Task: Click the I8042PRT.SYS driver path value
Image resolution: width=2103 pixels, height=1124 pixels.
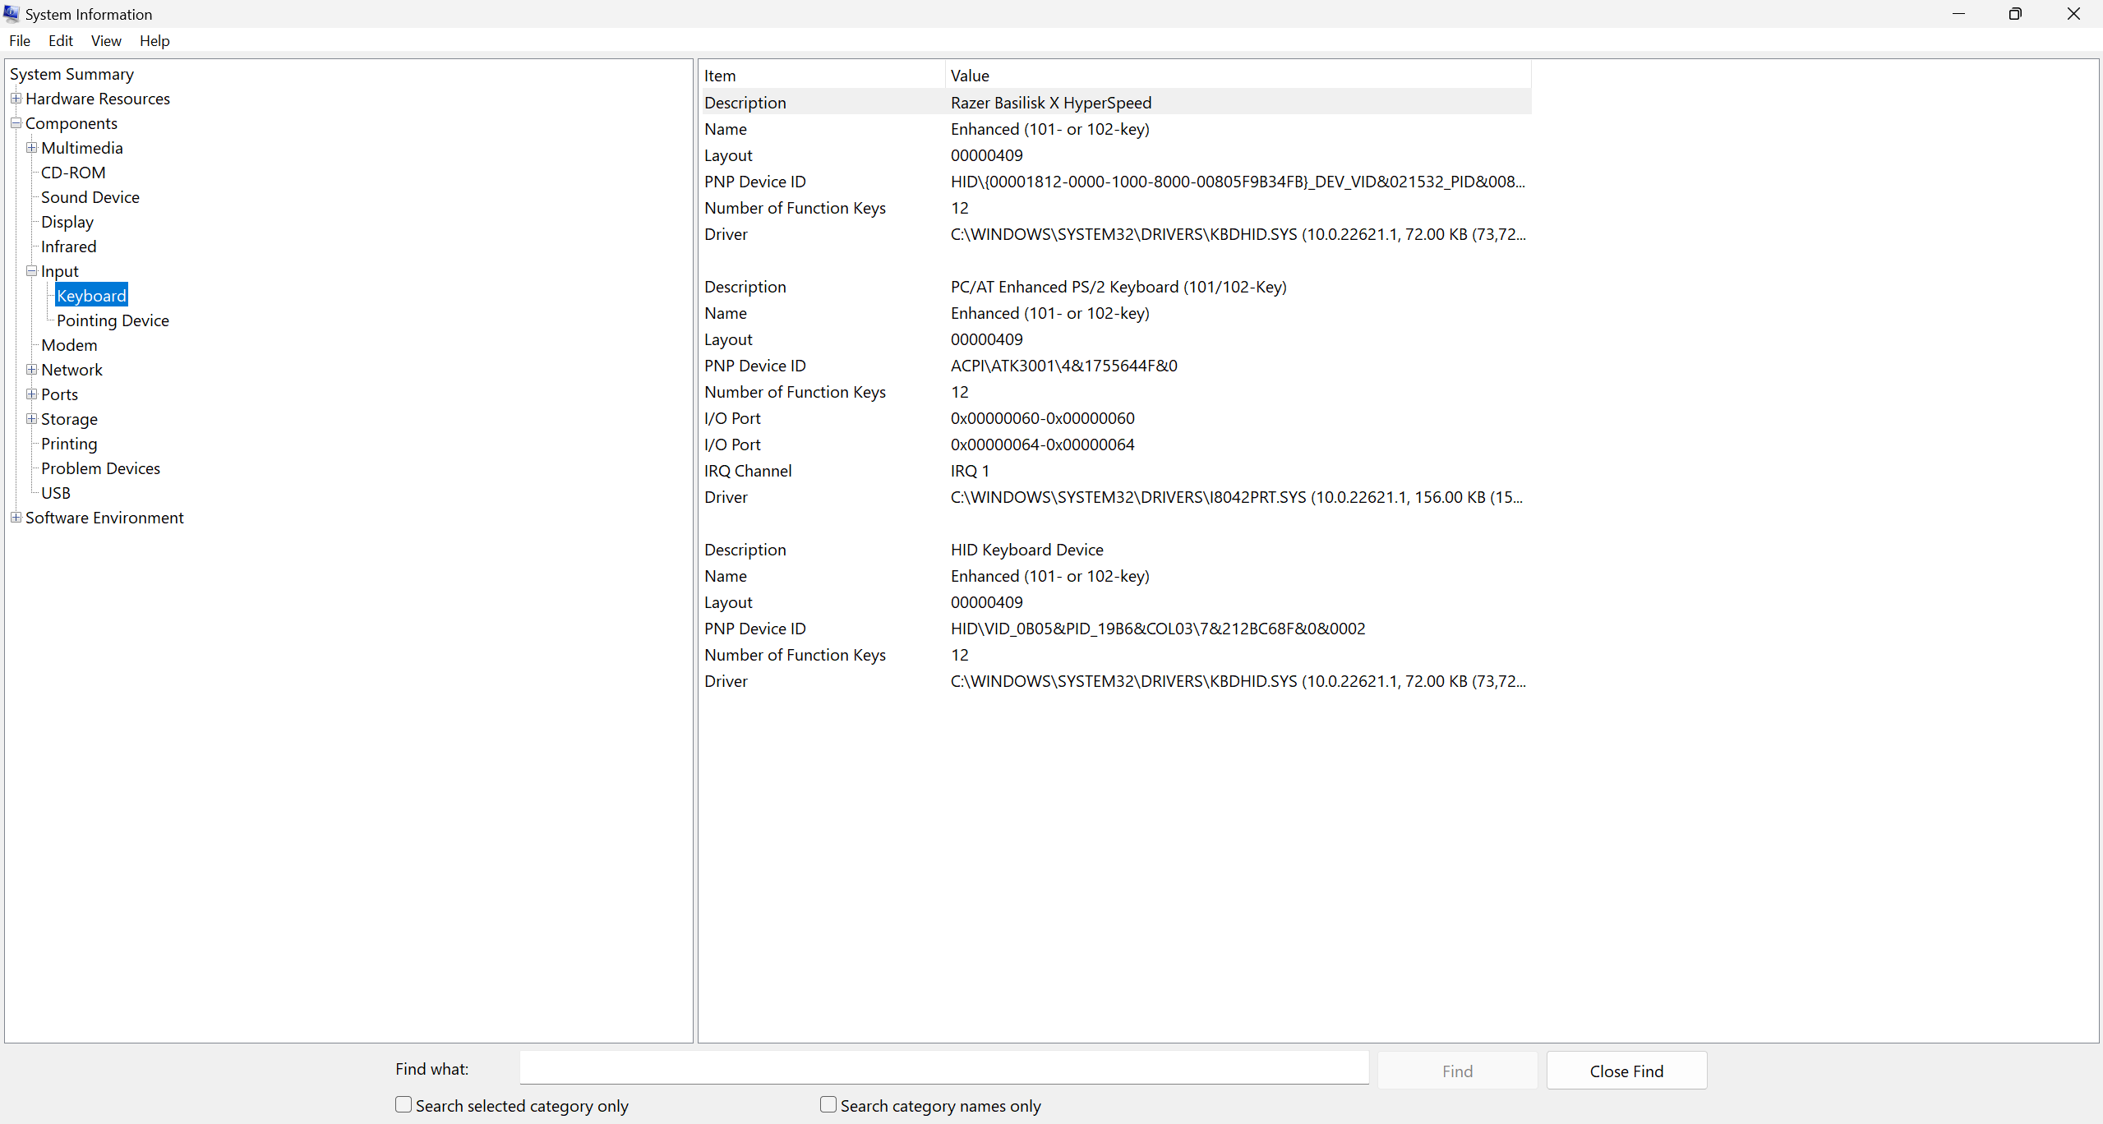Action: tap(1236, 497)
